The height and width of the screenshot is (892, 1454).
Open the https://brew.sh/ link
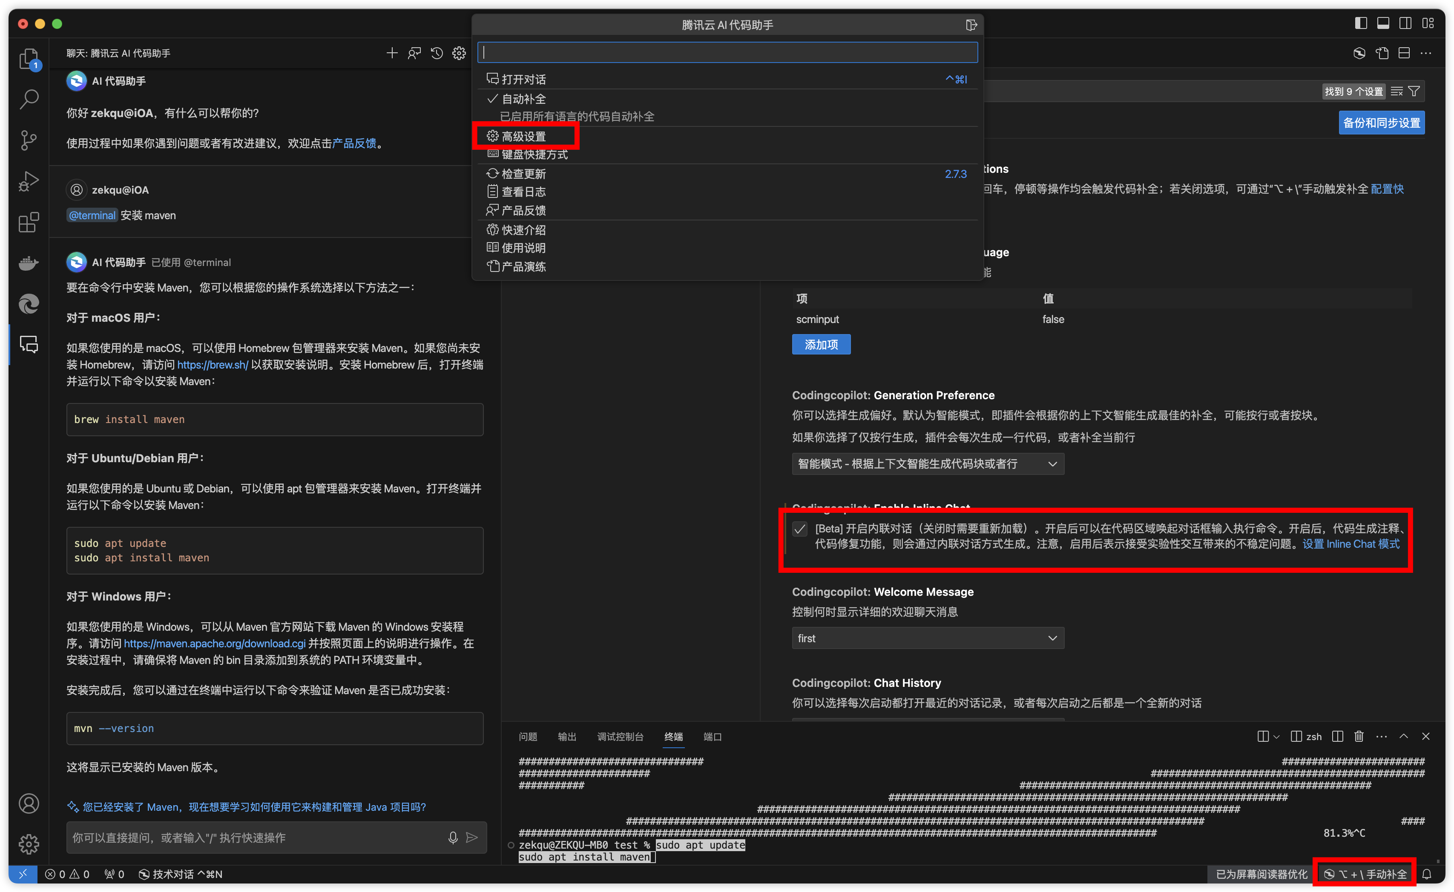click(213, 365)
